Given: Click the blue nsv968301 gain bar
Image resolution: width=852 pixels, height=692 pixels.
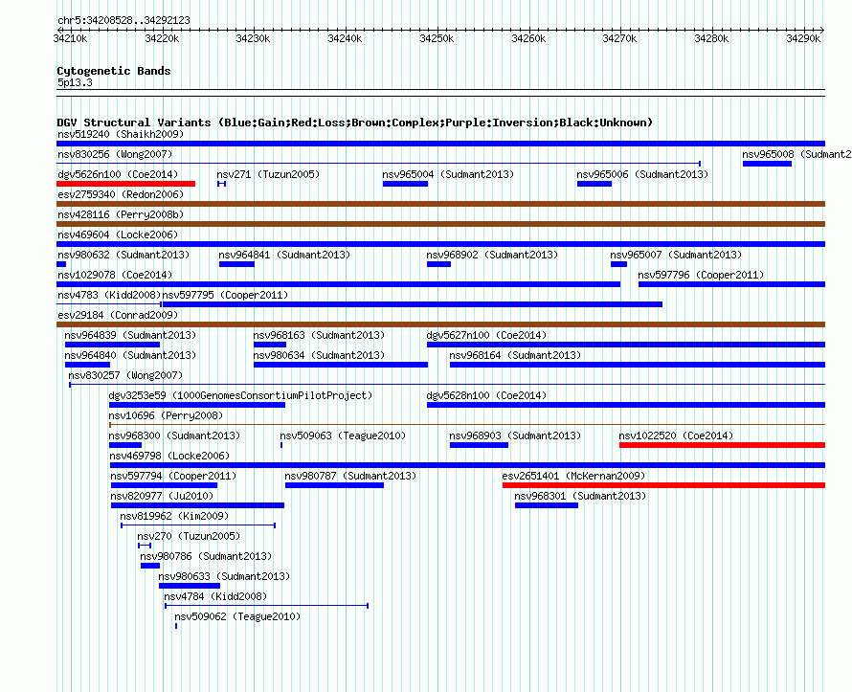Looking at the screenshot, I should pos(547,505).
